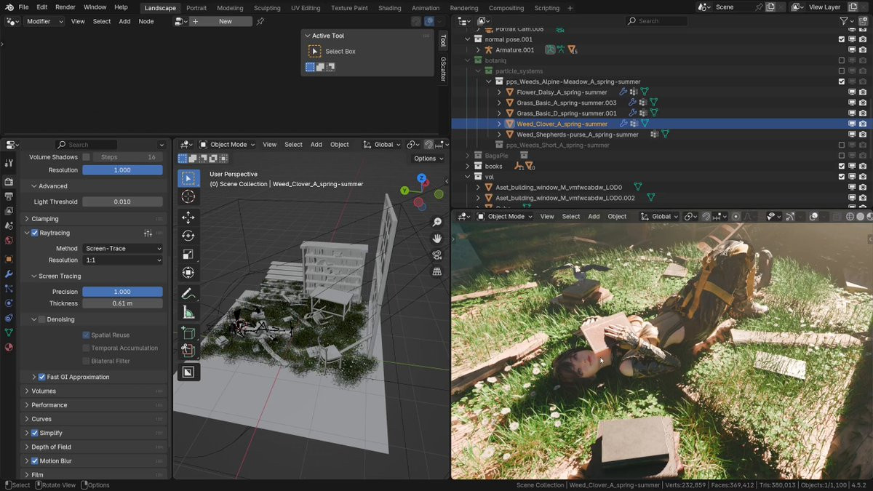Click the viewport zoom magnifier icon
The height and width of the screenshot is (491, 873).
[437, 222]
